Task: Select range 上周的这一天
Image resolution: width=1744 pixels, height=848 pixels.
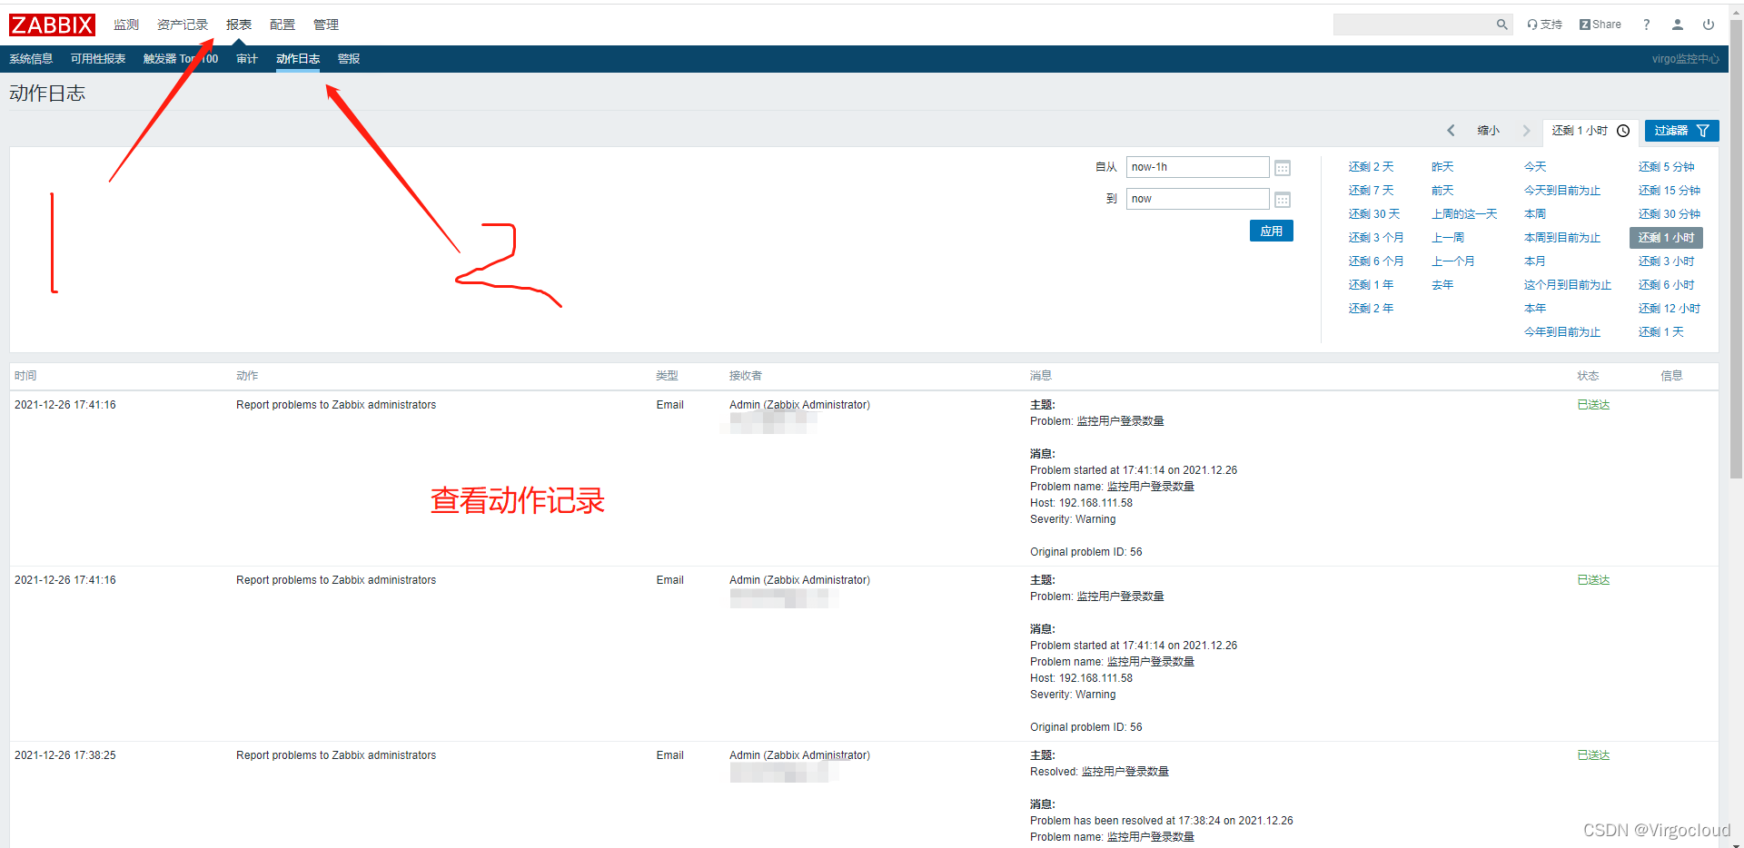Action: pos(1464,214)
